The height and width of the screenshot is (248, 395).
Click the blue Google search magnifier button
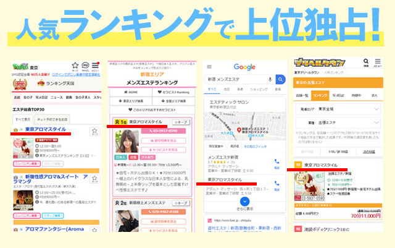(280, 79)
